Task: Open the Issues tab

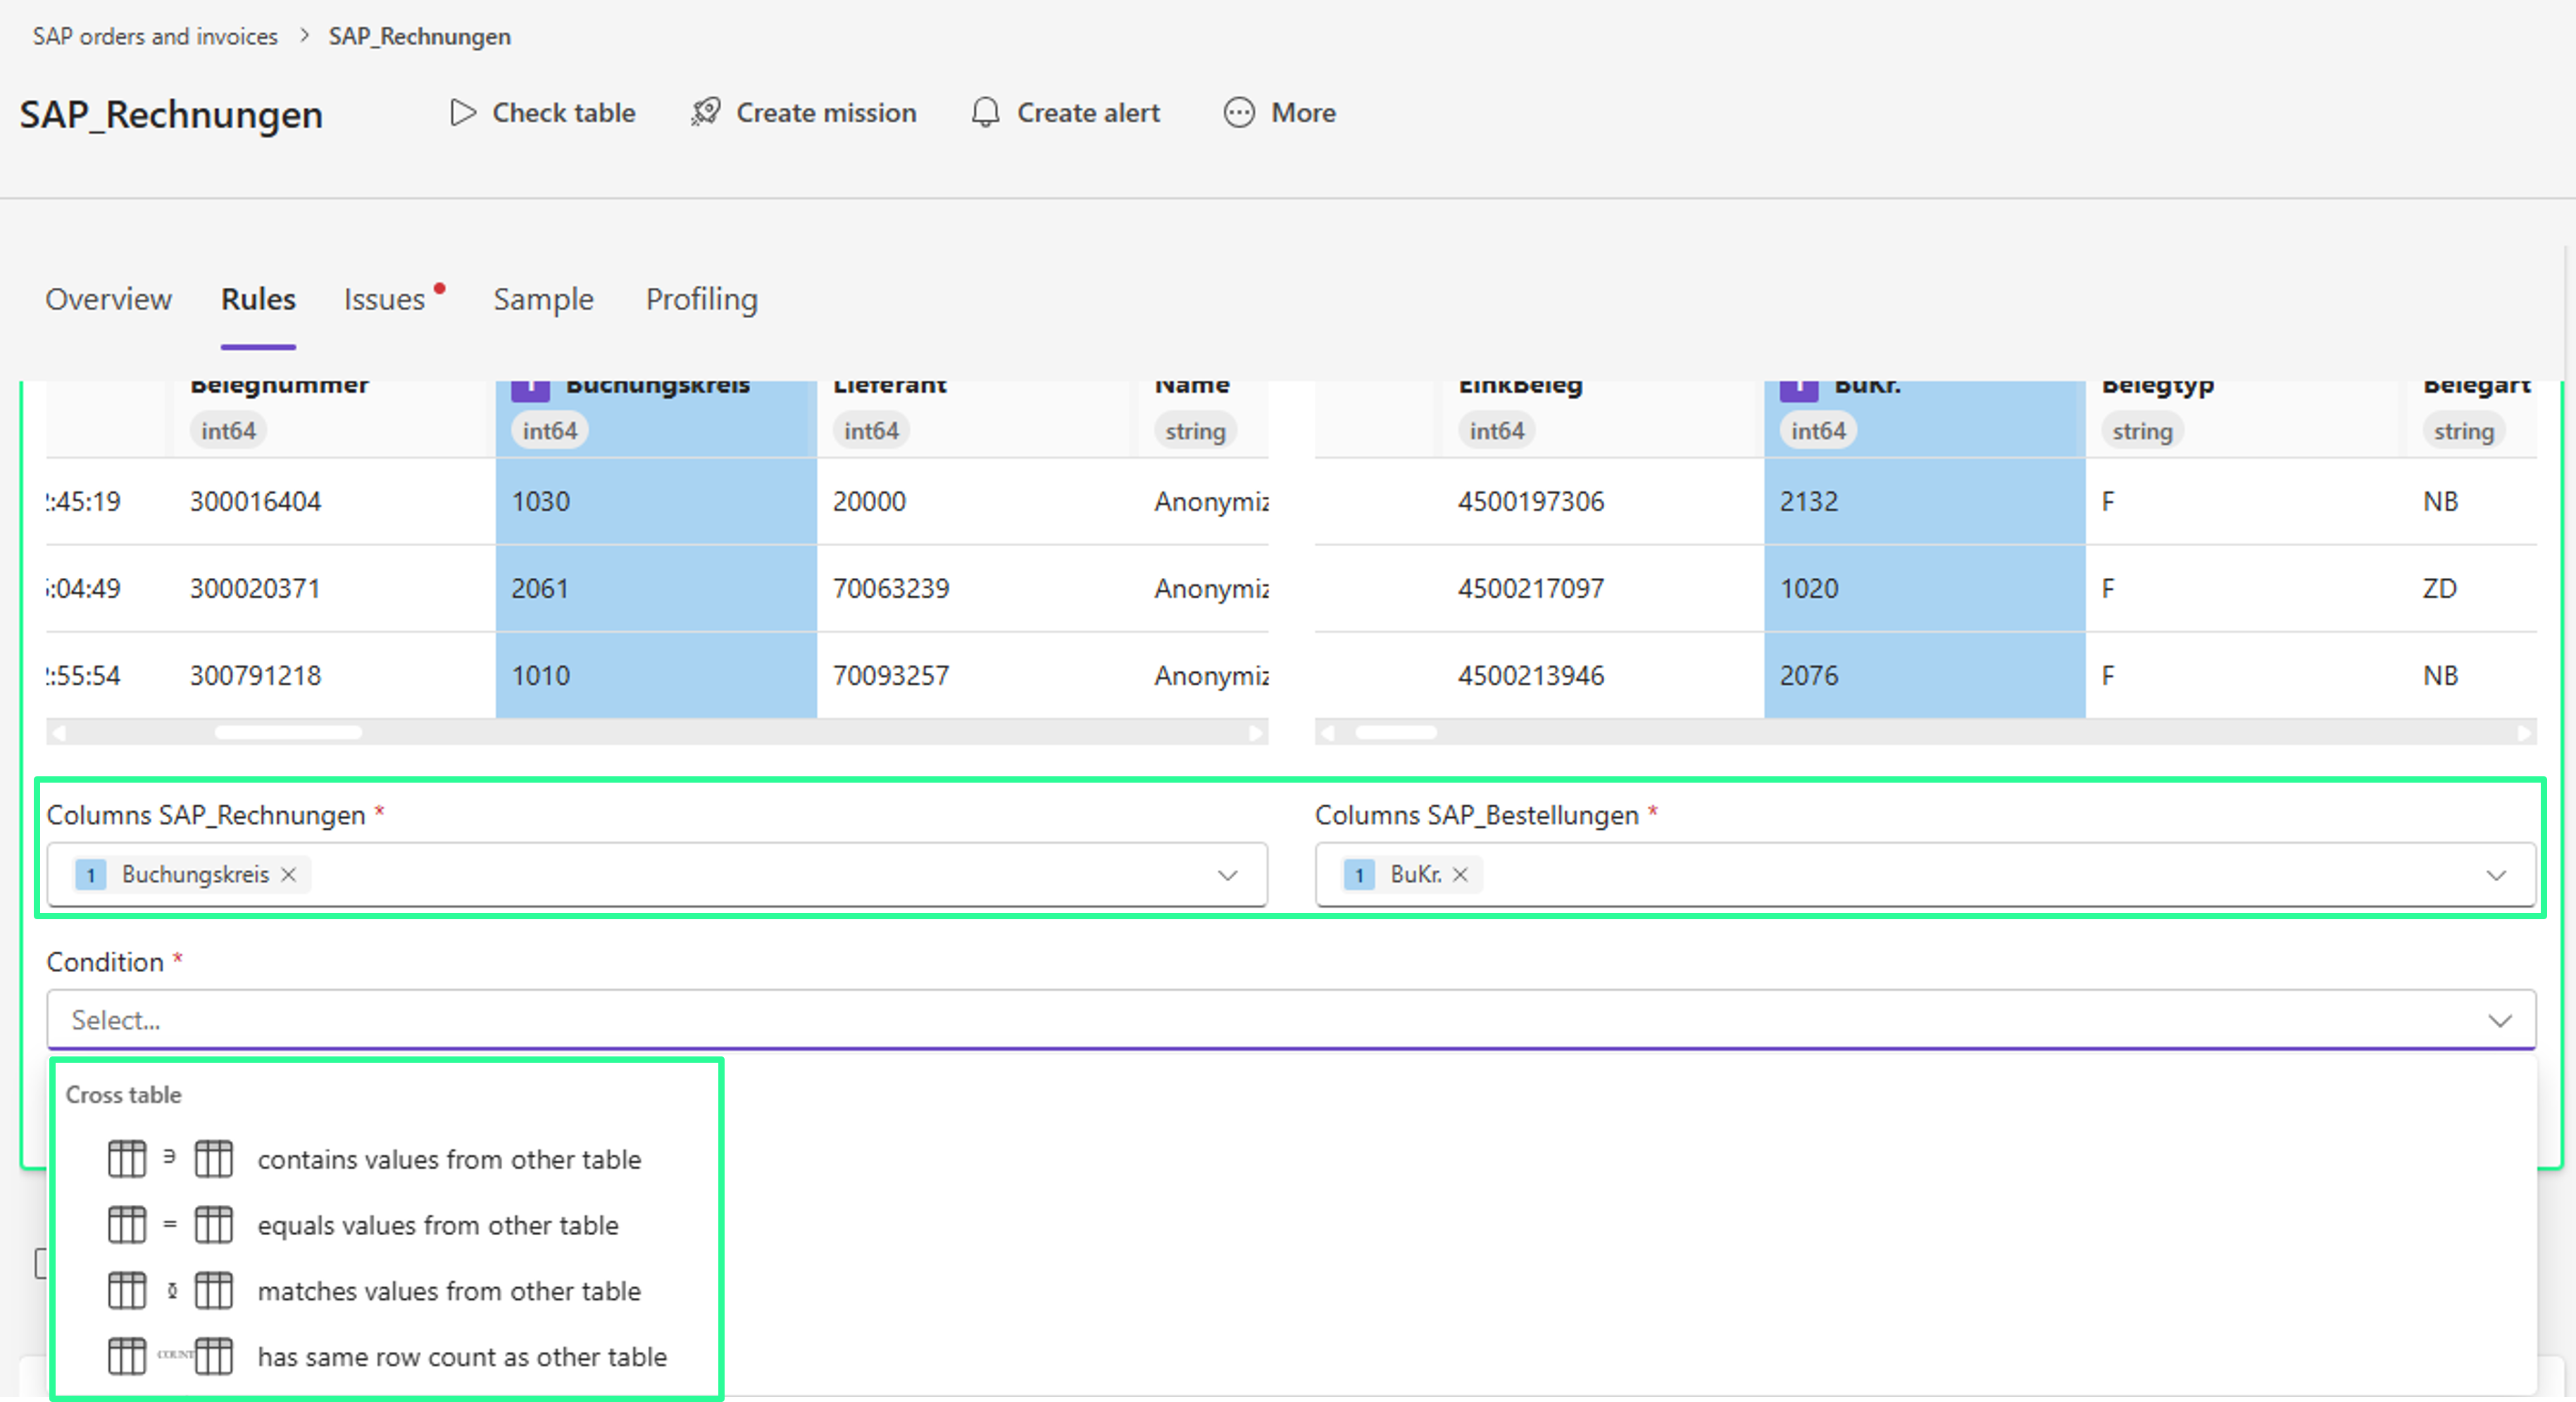Action: click(x=384, y=299)
